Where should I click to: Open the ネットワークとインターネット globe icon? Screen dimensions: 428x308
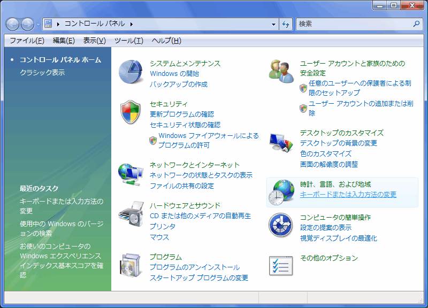point(131,174)
